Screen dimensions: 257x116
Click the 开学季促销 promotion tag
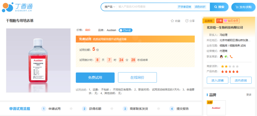184,7
